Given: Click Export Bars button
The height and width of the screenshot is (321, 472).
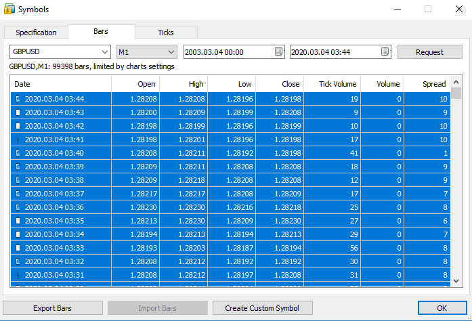Looking at the screenshot, I should tap(52, 308).
